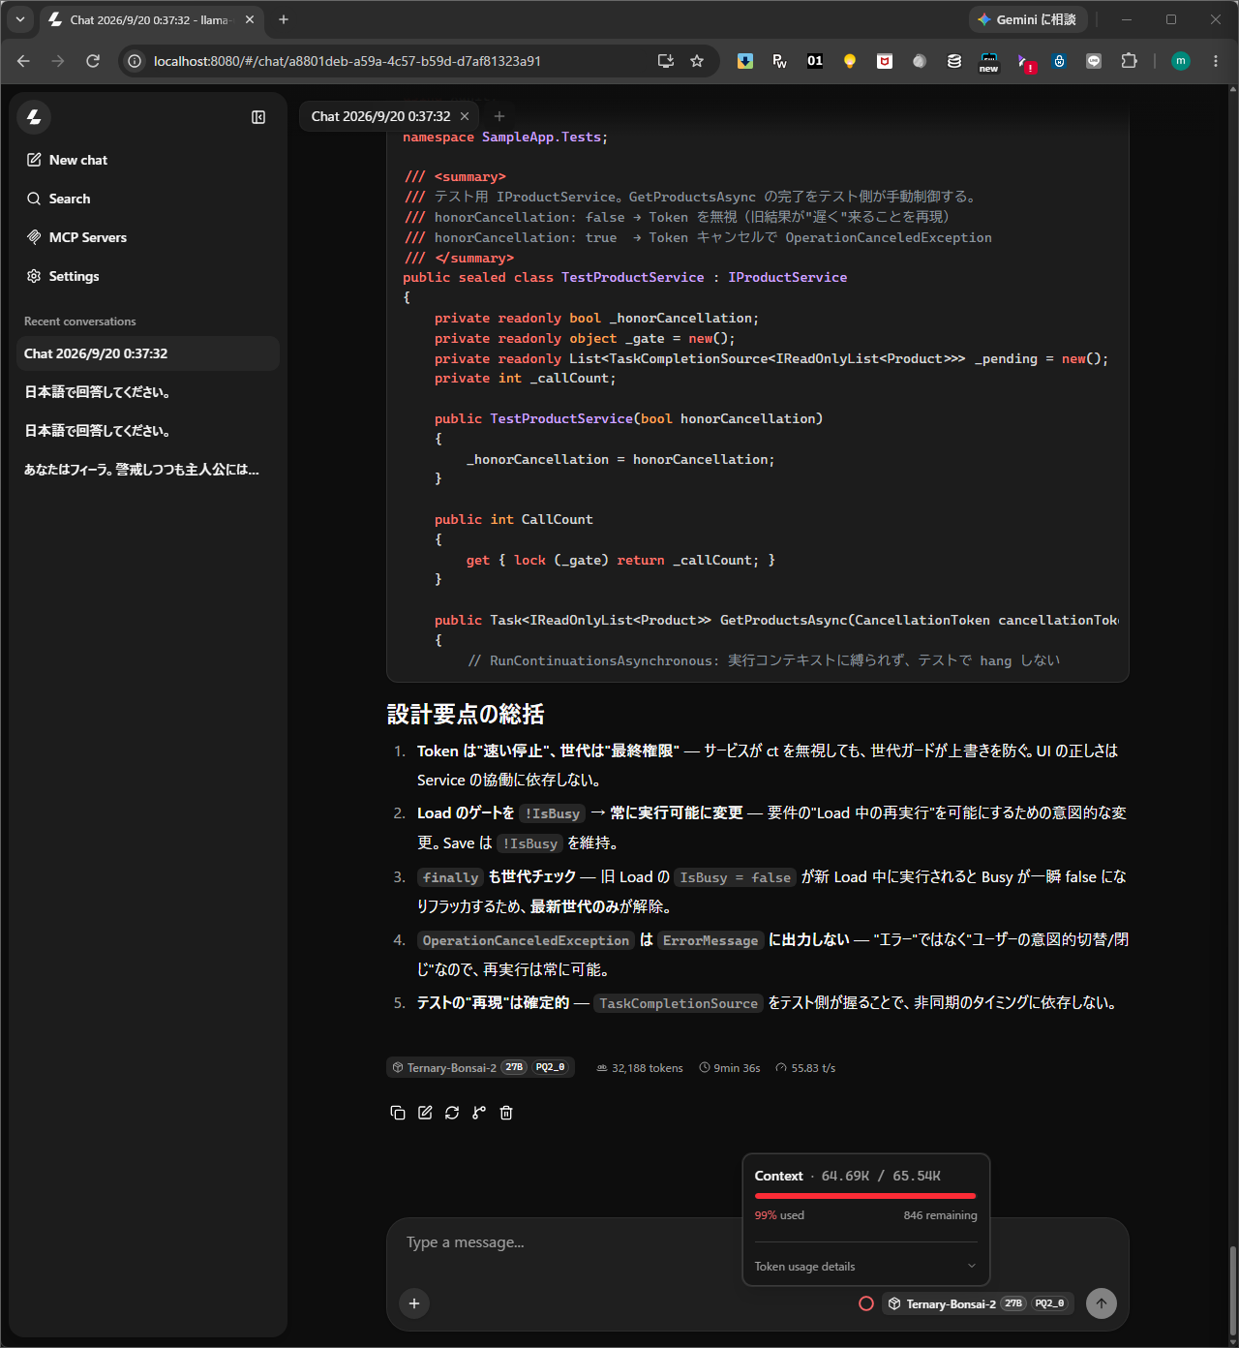Click the Ternary-Bonsai-2 model badge under the message

[x=480, y=1067]
